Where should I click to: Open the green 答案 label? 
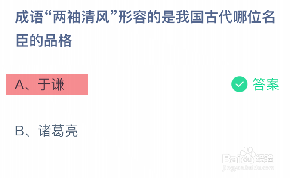(266, 84)
